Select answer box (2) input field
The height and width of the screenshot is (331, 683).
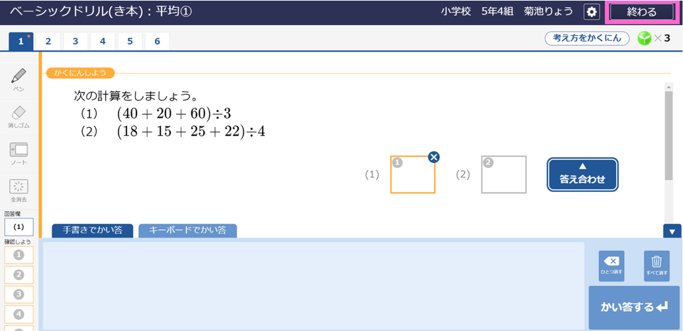(x=504, y=175)
